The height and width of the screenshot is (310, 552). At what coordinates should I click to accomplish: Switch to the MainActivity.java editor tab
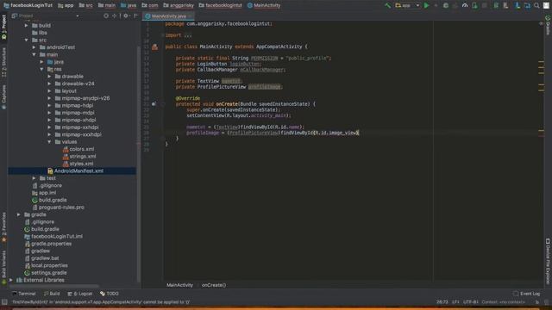(x=168, y=16)
